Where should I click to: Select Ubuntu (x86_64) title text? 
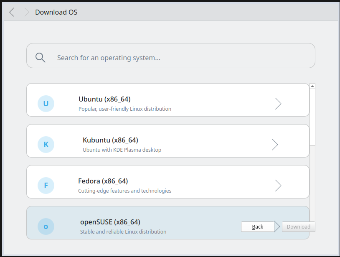[x=104, y=99]
